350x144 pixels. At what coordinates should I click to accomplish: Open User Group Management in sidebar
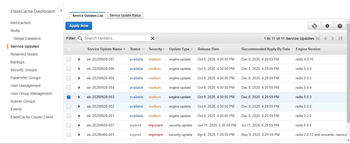click(31, 93)
